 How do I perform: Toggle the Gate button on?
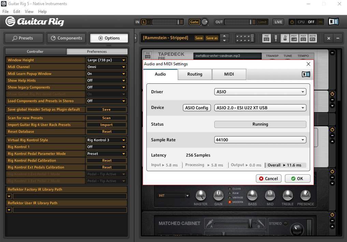point(194,22)
